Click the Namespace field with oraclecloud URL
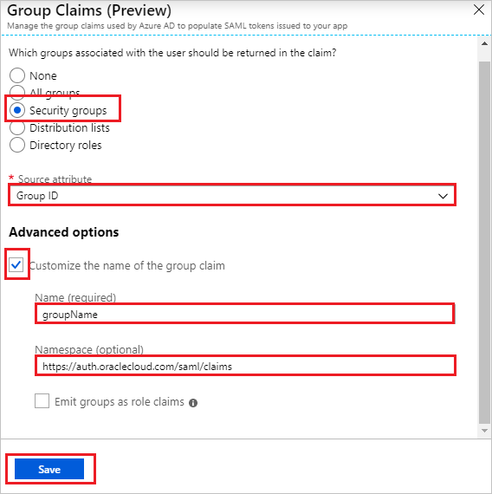This screenshot has width=492, height=494. coord(245,366)
